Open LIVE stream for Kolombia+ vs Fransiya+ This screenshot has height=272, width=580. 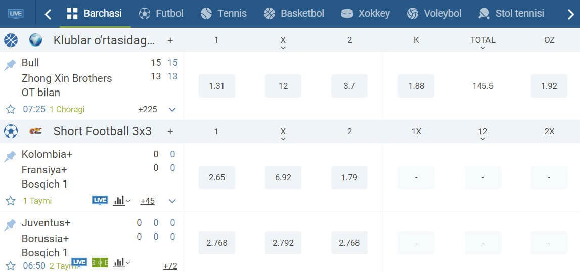click(x=100, y=201)
